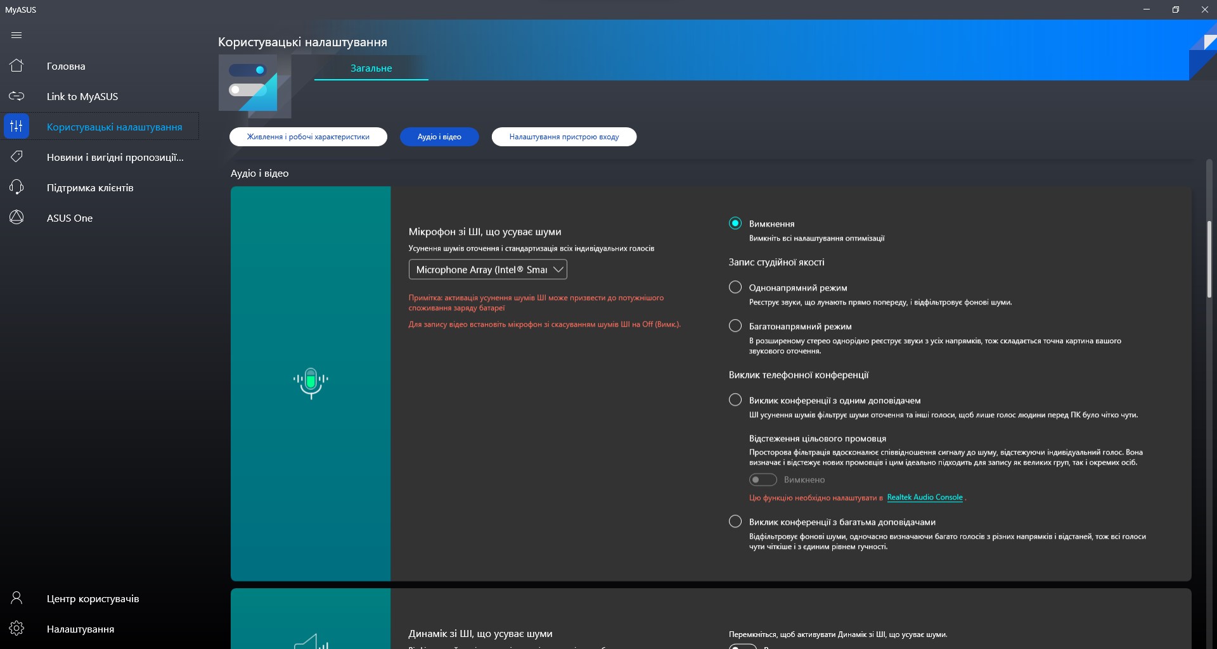Screen dimensions: 1217x649
Task: Select the Користувацькі налаштування sliders icon
Action: tap(16, 127)
